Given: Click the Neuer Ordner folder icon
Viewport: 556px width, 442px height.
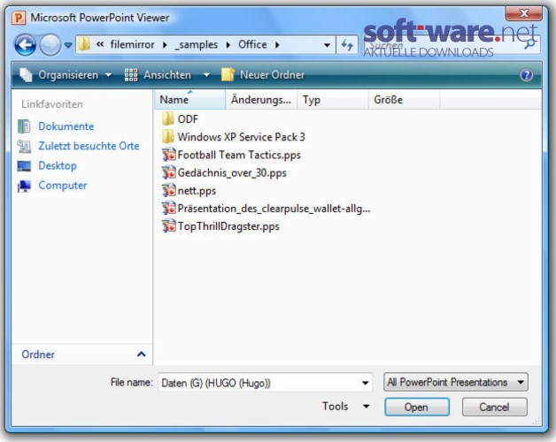Looking at the screenshot, I should (228, 75).
